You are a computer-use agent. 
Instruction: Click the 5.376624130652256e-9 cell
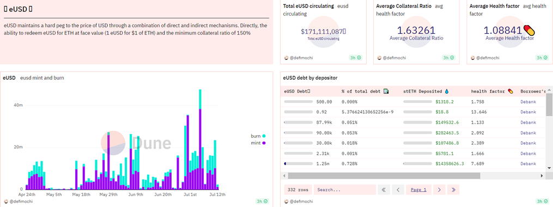[x=368, y=112]
